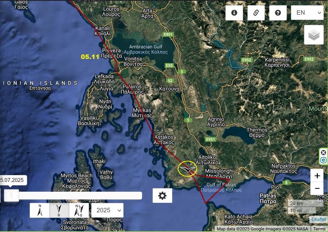Viewport: 328px width, 232px height.
Task: Click the E55 road shield
Action: 169,65
